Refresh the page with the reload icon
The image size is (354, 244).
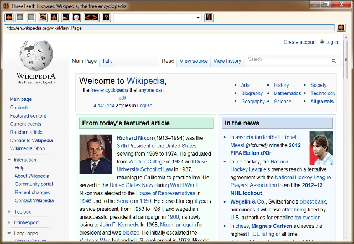pos(43,17)
